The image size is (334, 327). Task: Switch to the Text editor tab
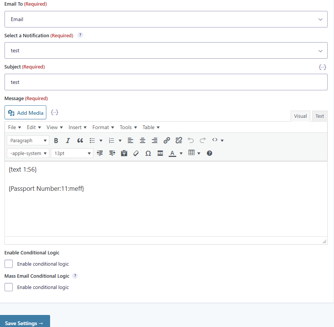tap(319, 116)
